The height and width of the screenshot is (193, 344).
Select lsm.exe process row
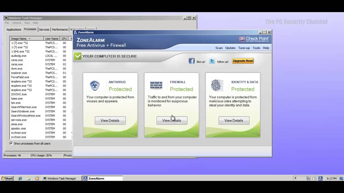coord(41,103)
